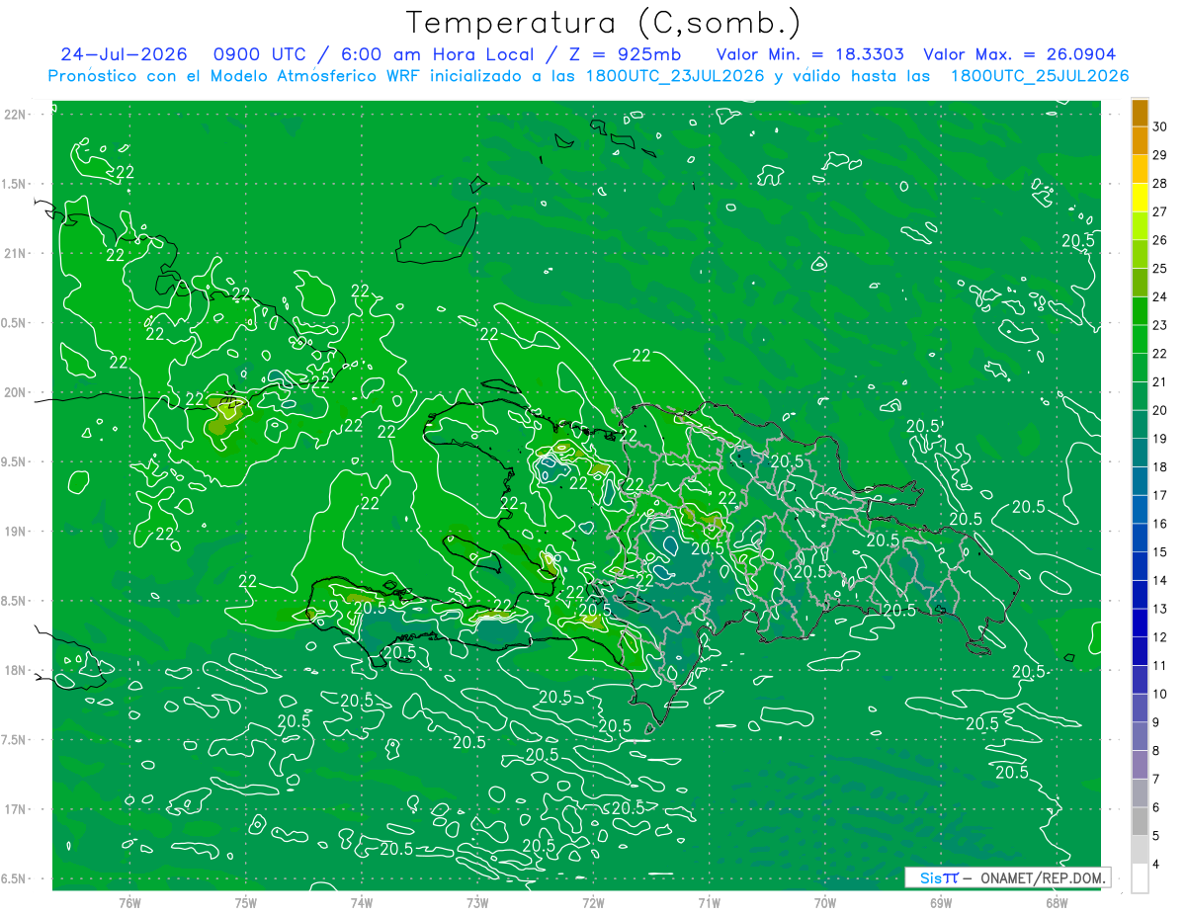Screen dimensions: 1186x916
Task: Click the '20N' latitude axis label
Action: [14, 393]
